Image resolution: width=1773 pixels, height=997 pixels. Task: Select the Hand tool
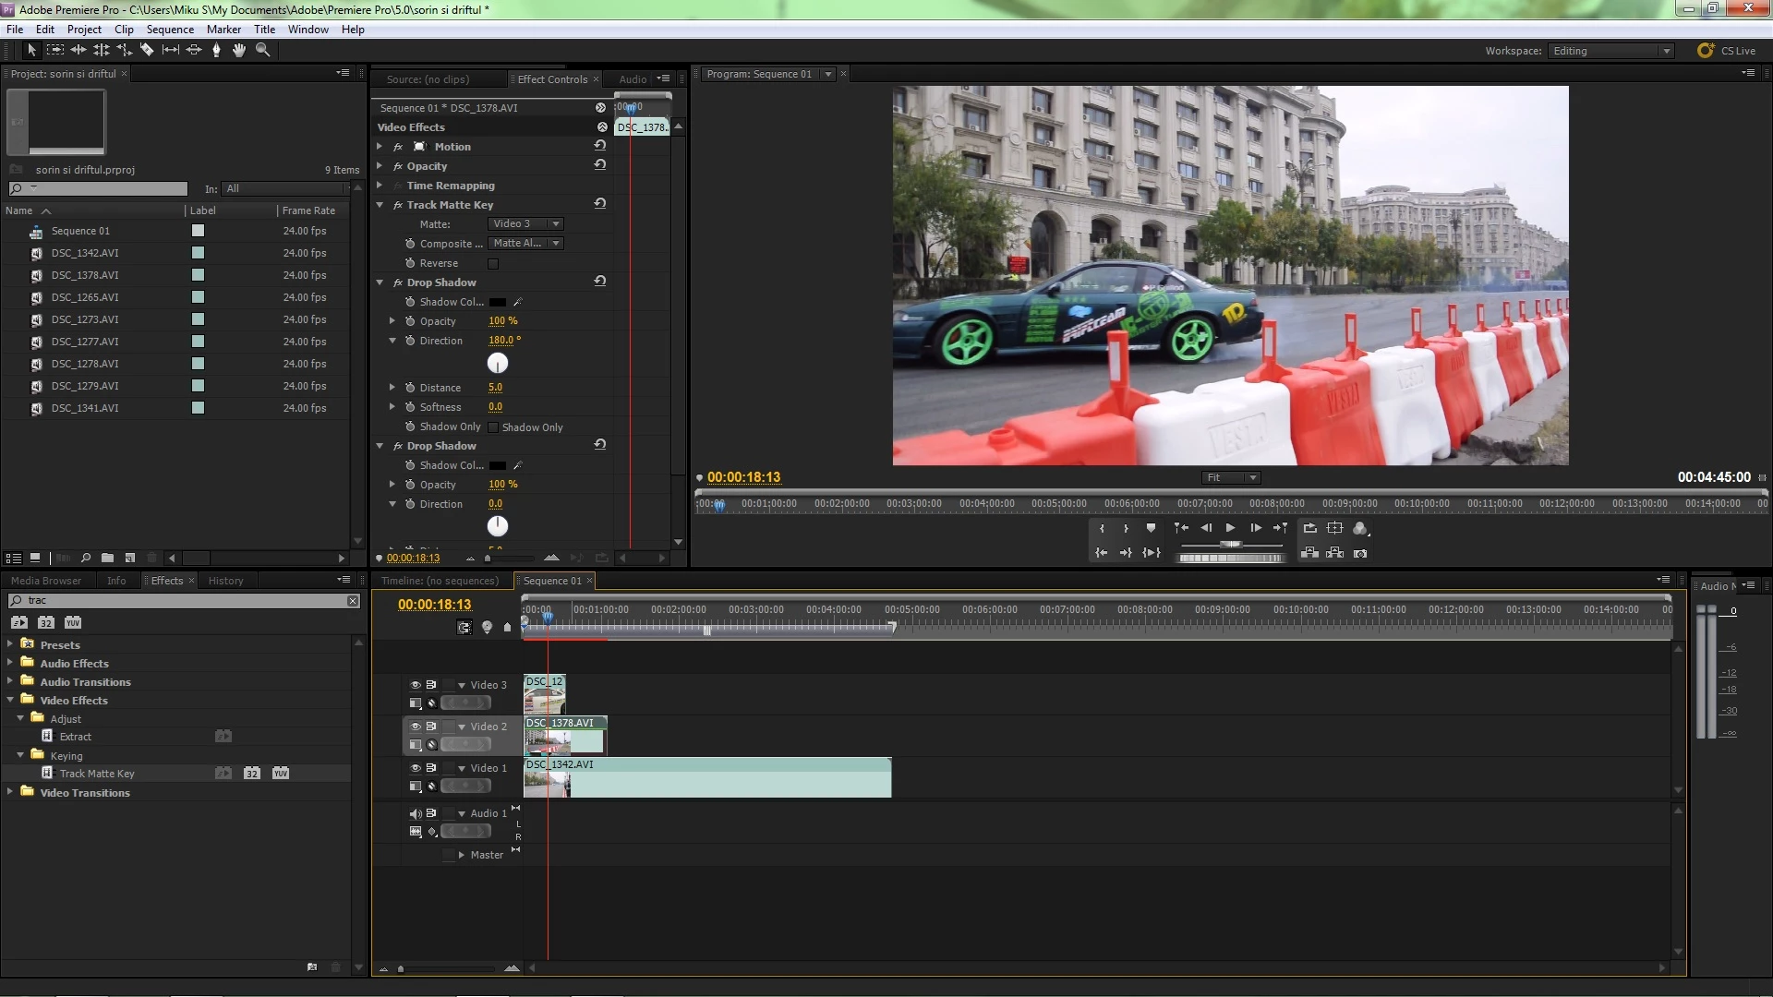coord(239,50)
